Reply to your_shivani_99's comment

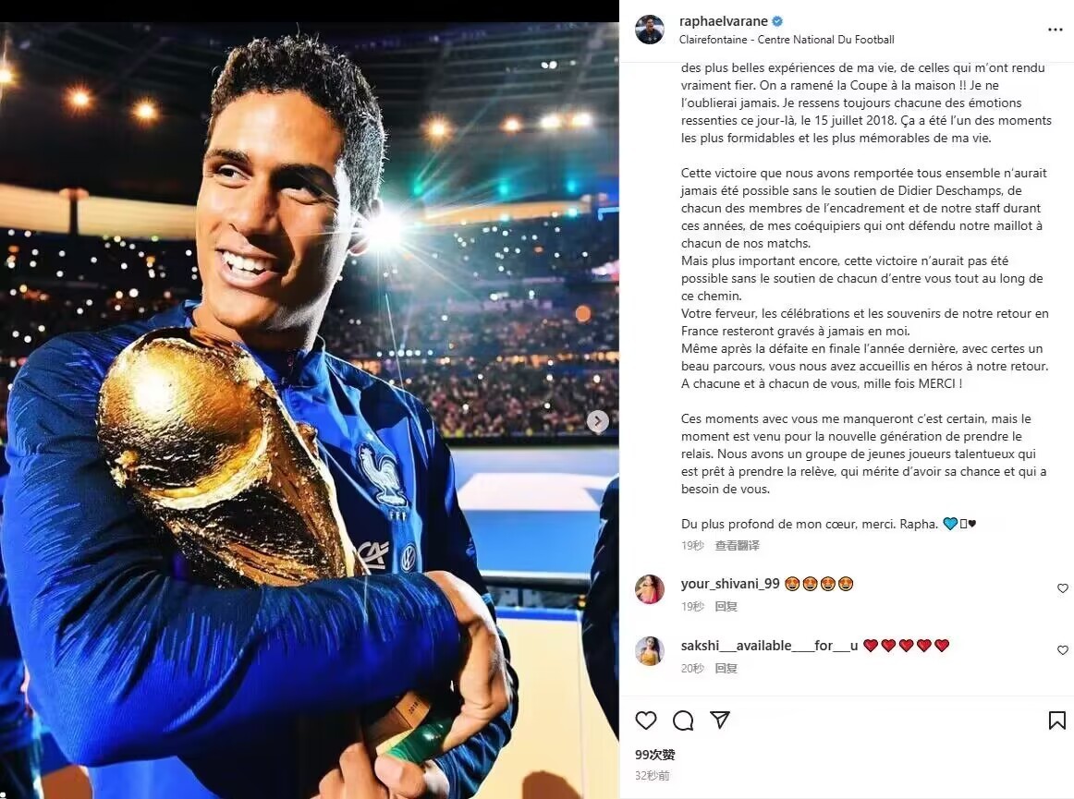click(x=726, y=607)
